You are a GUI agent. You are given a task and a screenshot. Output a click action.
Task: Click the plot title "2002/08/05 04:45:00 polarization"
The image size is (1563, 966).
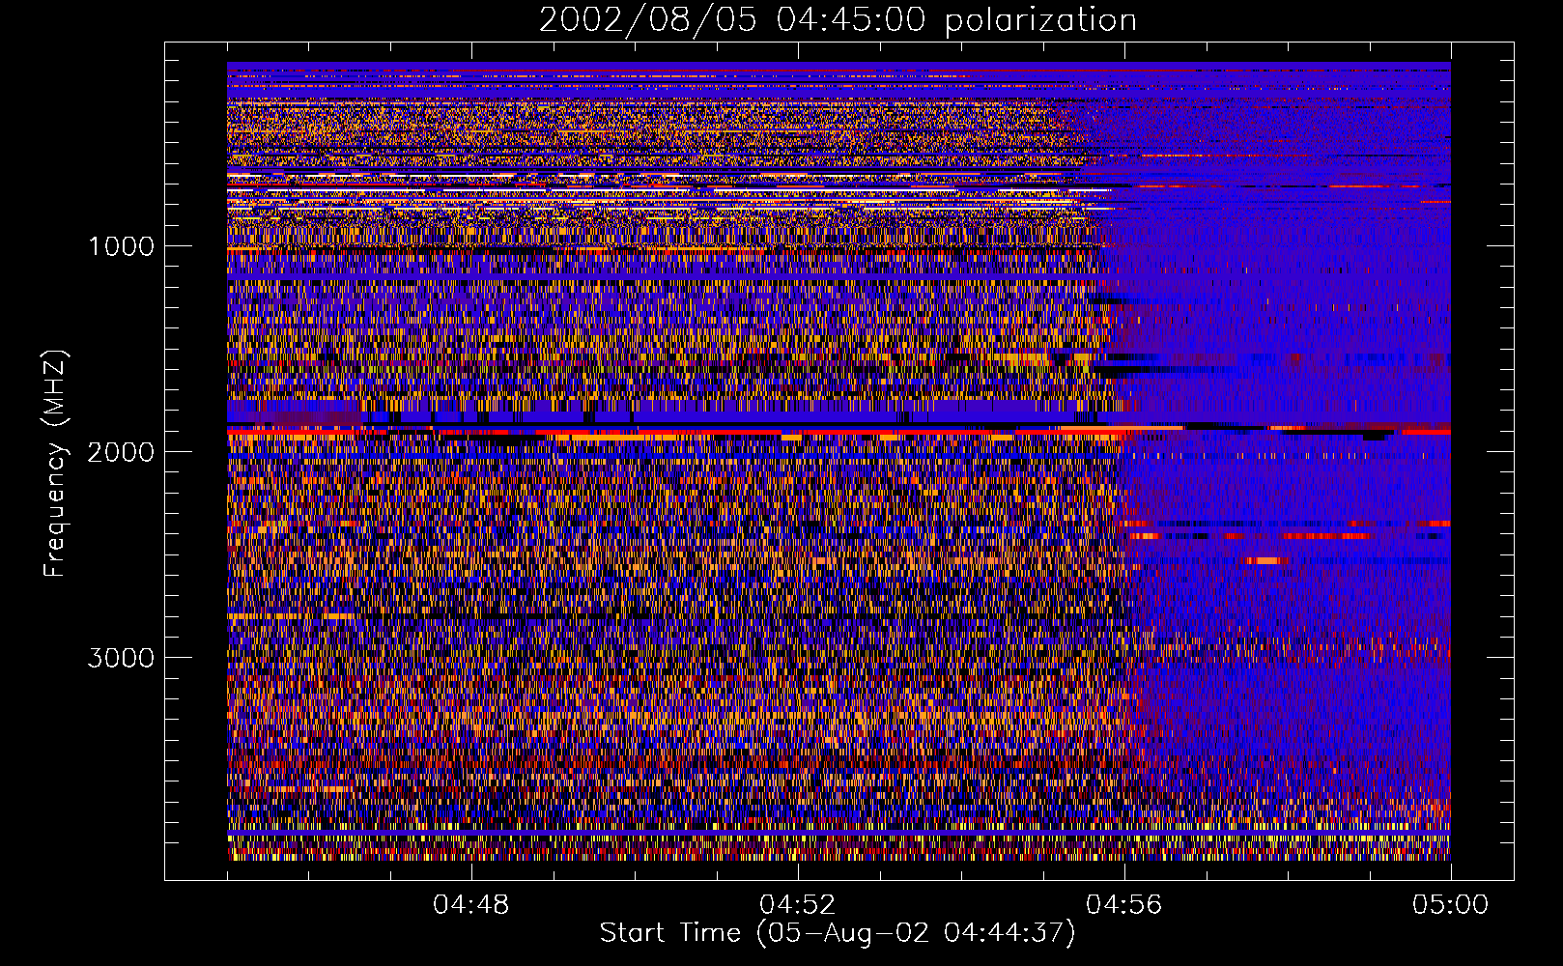(838, 20)
